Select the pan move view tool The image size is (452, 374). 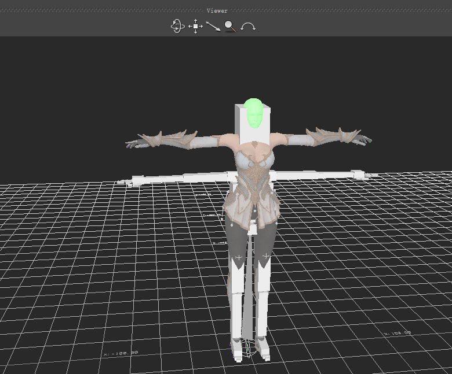tap(195, 26)
